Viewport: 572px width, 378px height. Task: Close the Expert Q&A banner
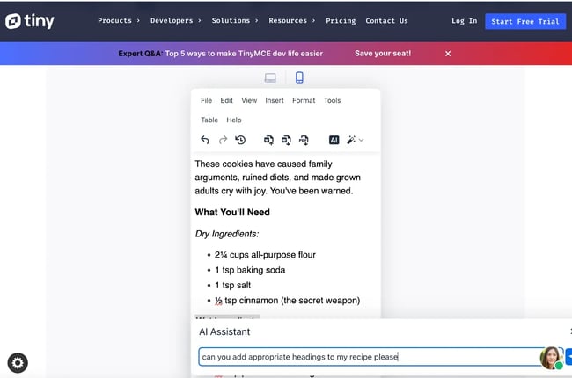pyautogui.click(x=448, y=54)
